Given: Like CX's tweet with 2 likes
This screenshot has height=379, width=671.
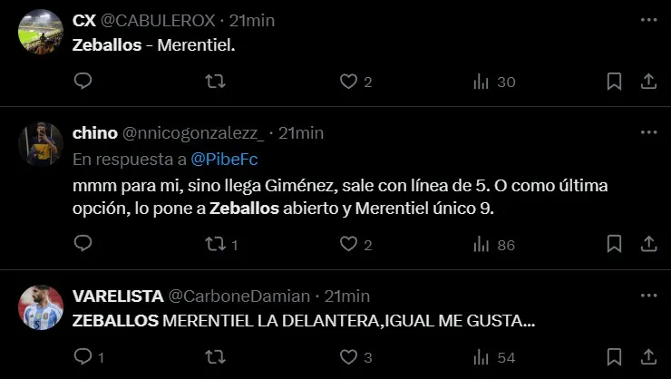Looking at the screenshot, I should pos(348,82).
